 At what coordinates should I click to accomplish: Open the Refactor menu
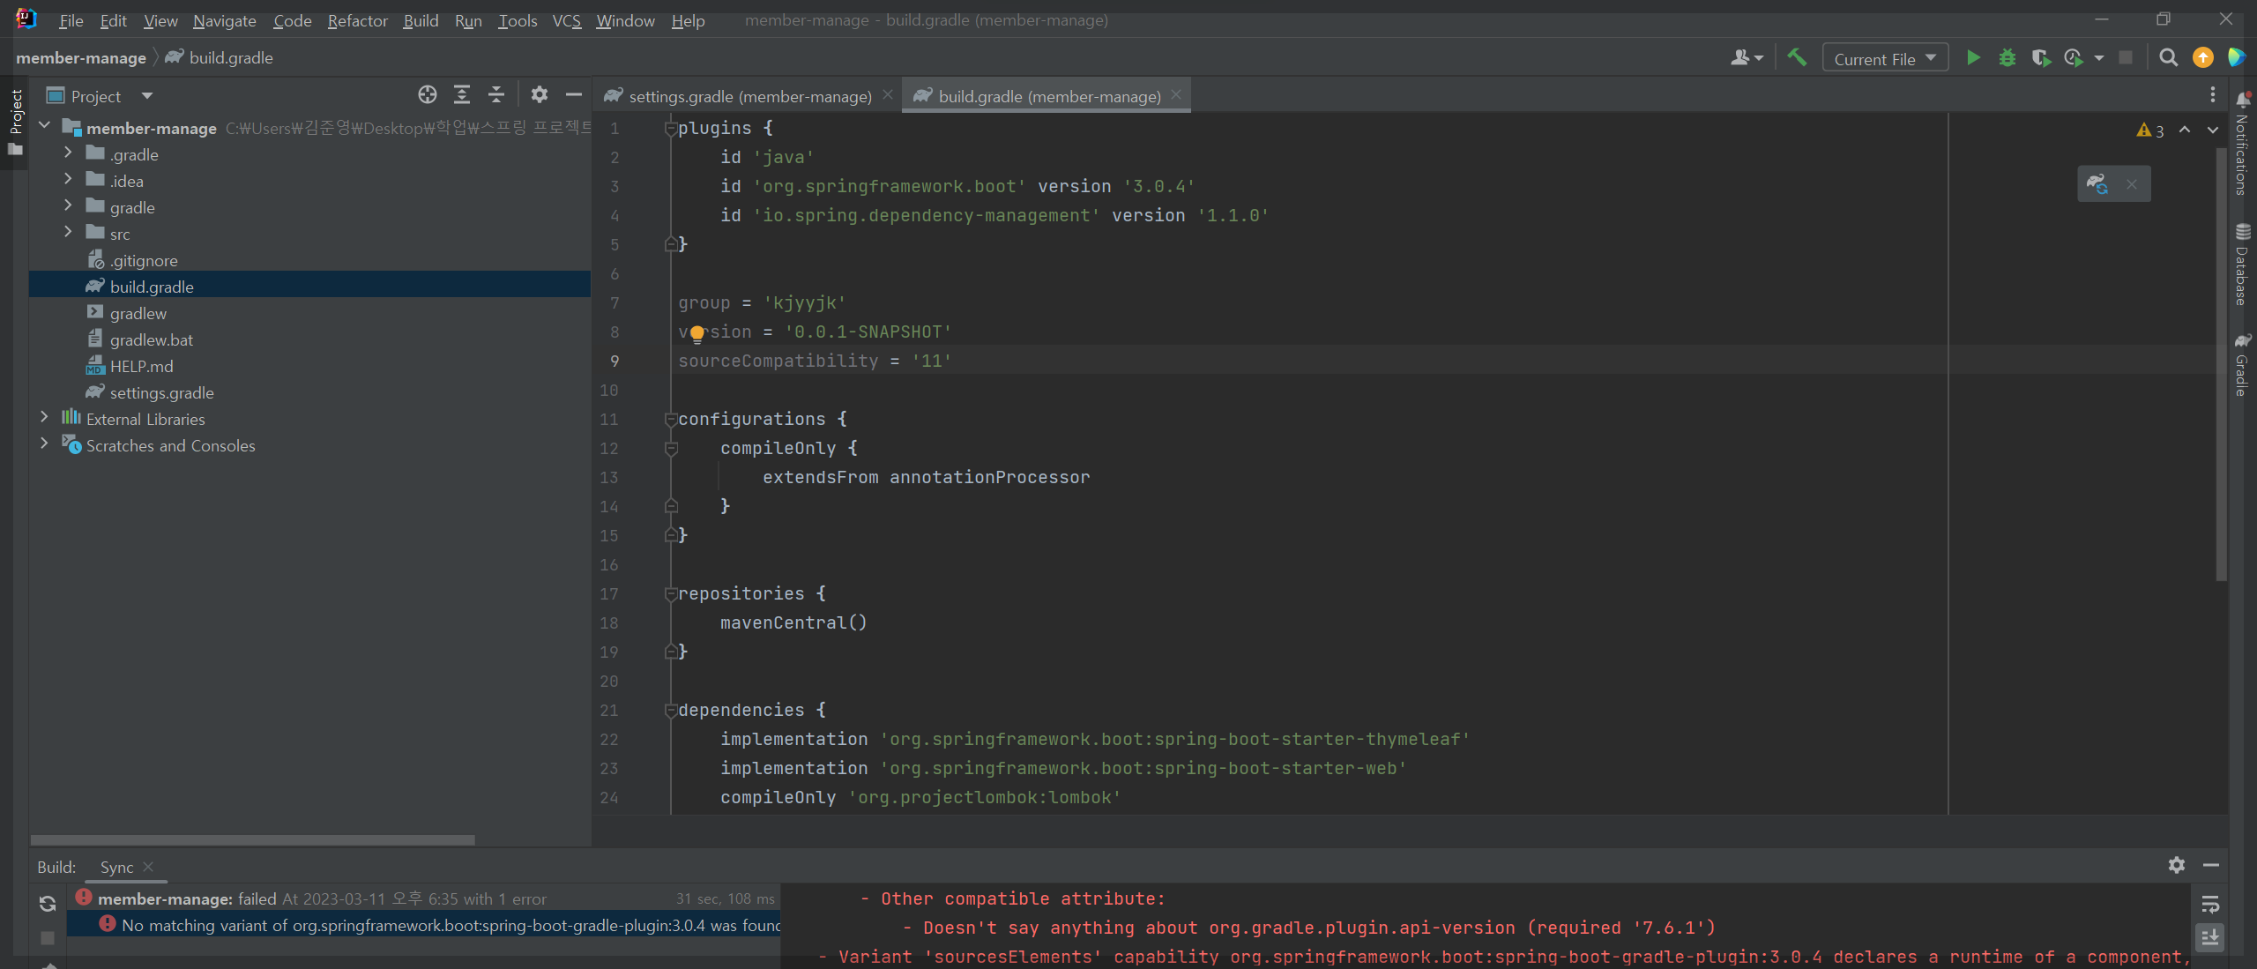pos(357,20)
